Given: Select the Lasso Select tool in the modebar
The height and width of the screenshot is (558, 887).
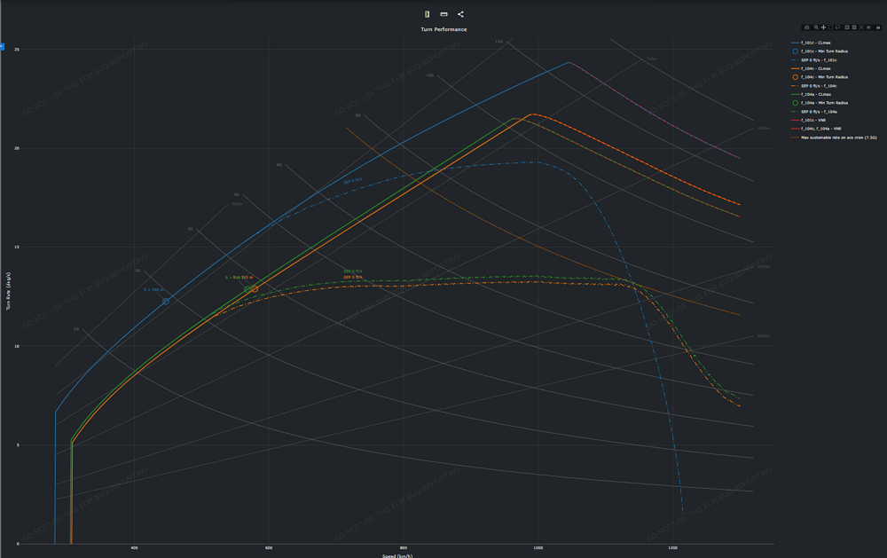Looking at the screenshot, I should click(838, 28).
